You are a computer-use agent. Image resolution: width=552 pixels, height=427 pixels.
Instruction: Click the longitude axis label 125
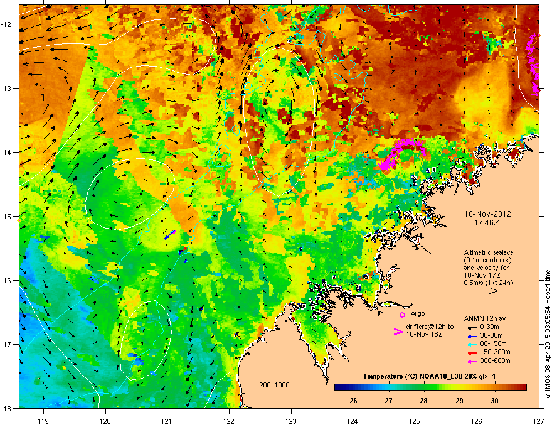[x=415, y=421]
